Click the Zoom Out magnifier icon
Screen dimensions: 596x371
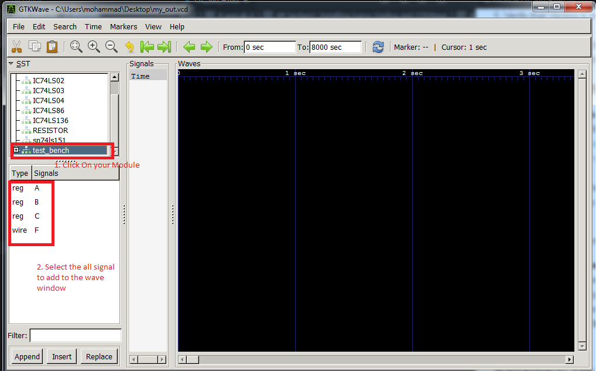point(111,47)
